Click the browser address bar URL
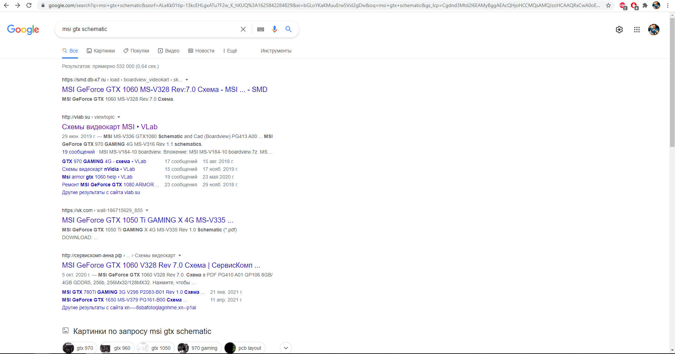Viewport: 675px width, 354px height. pyautogui.click(x=324, y=5)
